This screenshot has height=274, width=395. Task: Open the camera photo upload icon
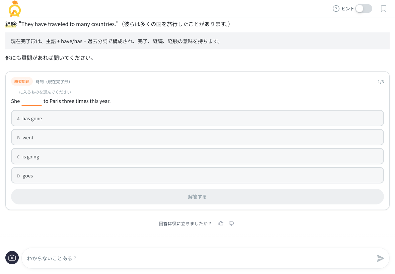point(12,258)
